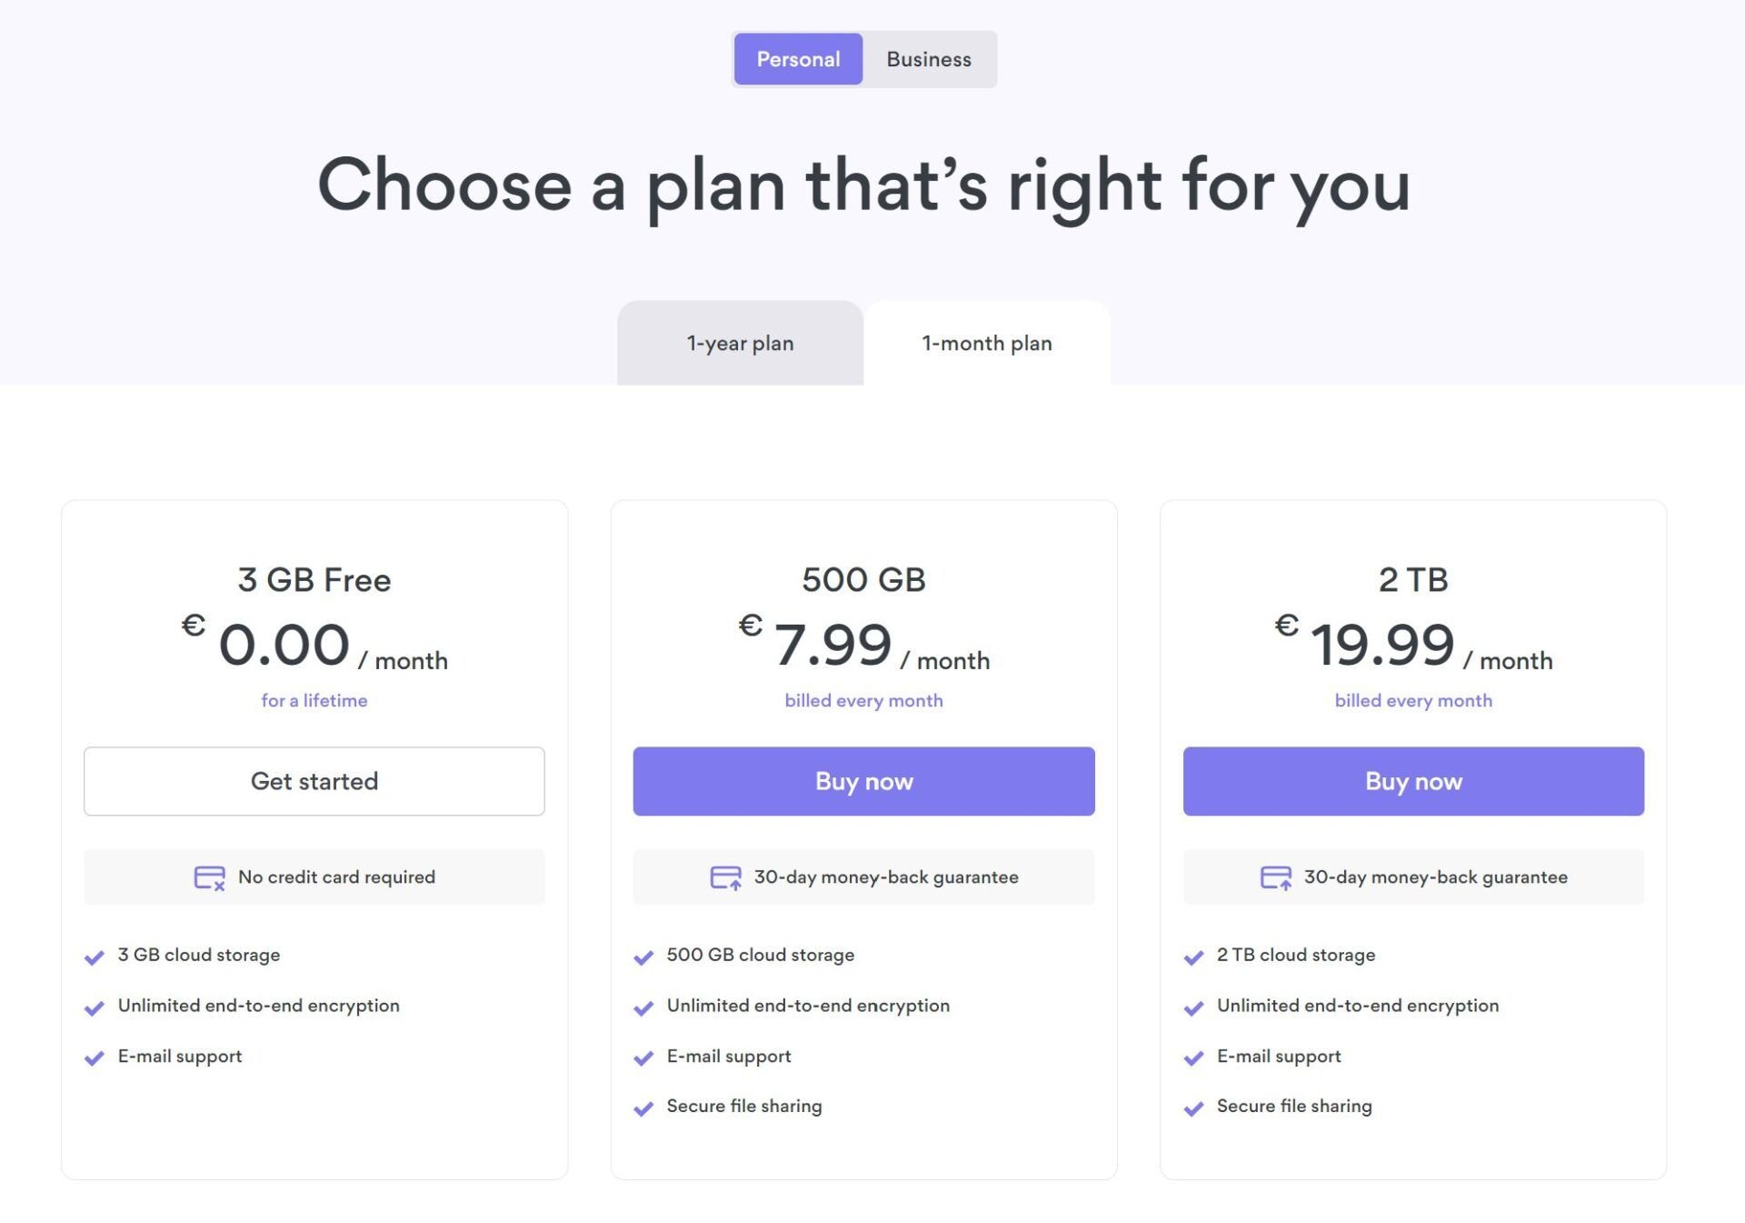Click 'billed every month' under 7.99 price

(863, 700)
